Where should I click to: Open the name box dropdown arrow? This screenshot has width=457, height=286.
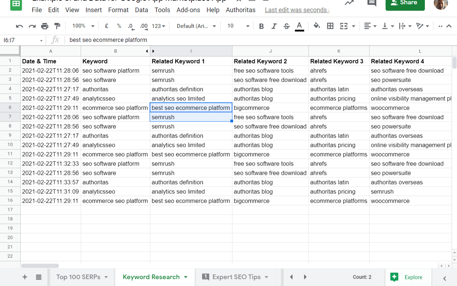pos(41,40)
